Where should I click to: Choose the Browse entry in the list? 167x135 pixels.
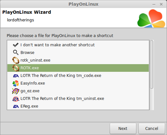(78, 53)
